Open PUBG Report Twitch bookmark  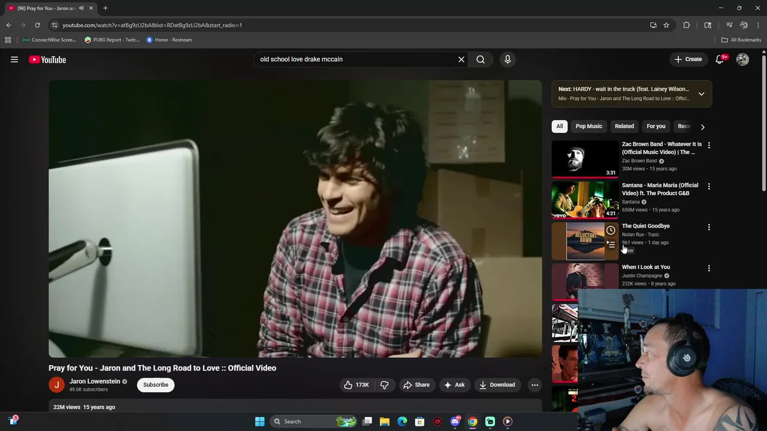[112, 40]
